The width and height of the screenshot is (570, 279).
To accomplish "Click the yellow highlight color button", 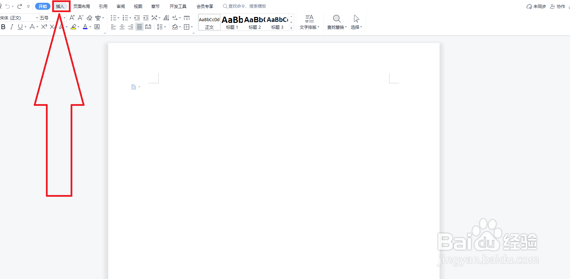I will [x=73, y=27].
